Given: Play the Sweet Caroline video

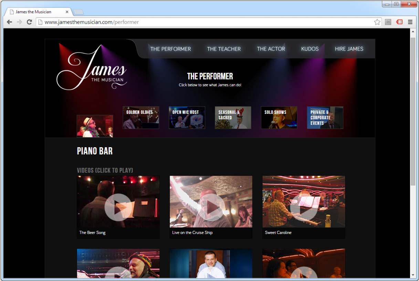Looking at the screenshot, I should click(x=304, y=207).
